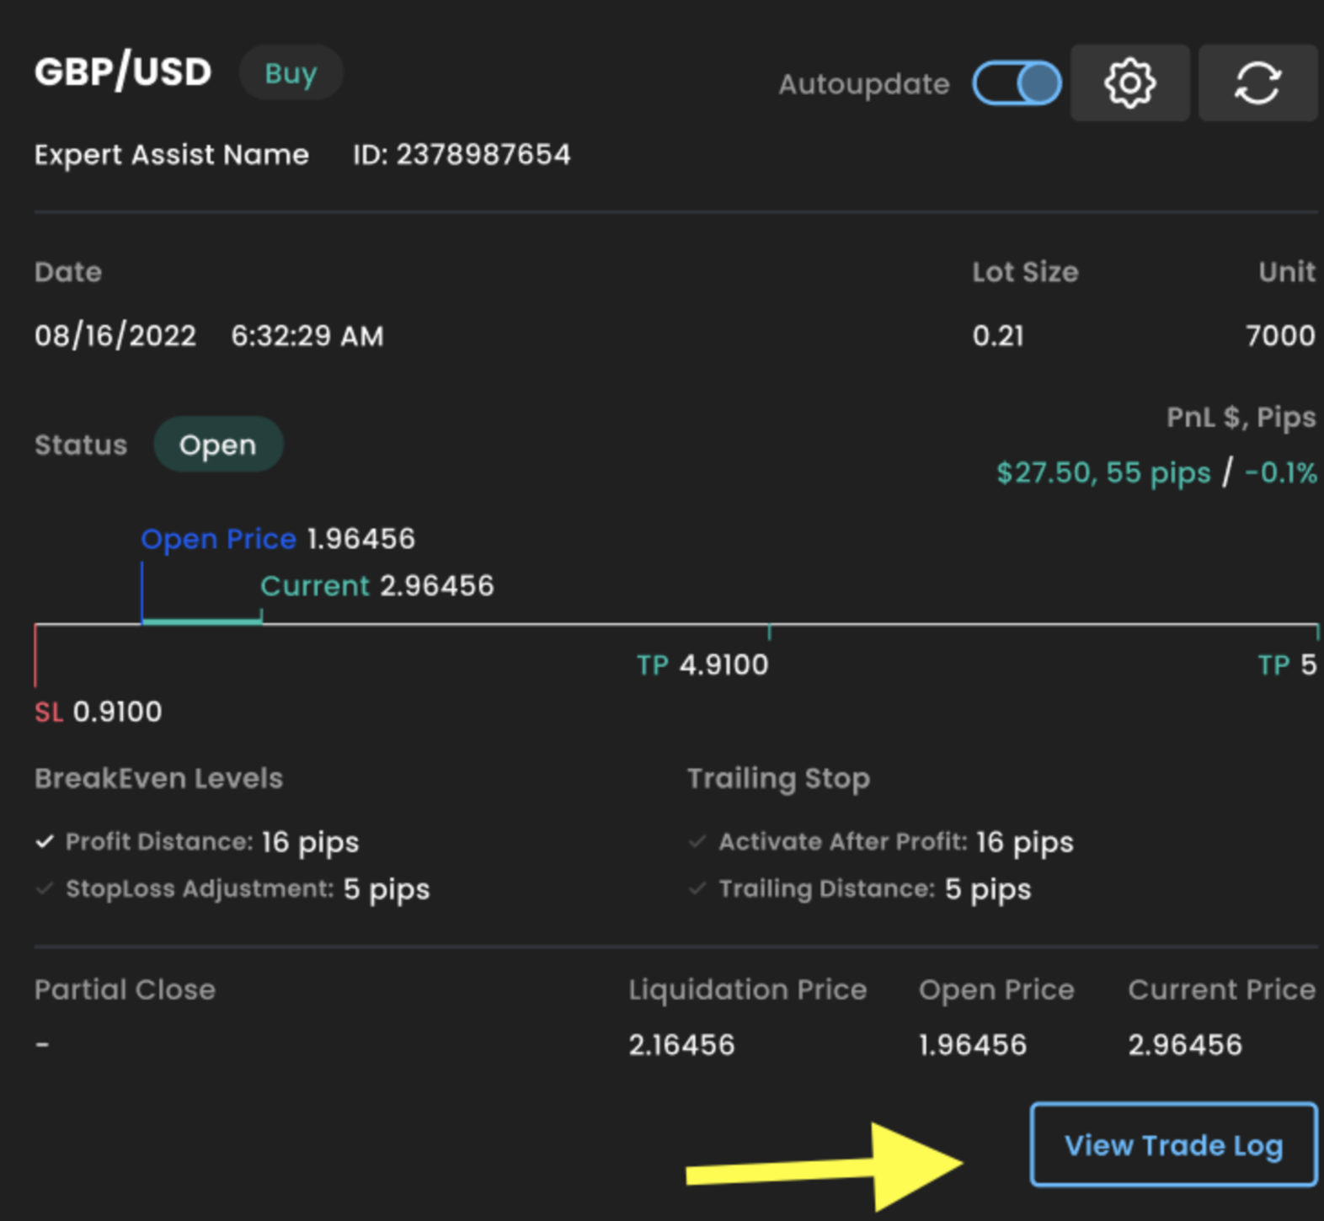Toggle the Autoupdate switch

(x=1017, y=83)
